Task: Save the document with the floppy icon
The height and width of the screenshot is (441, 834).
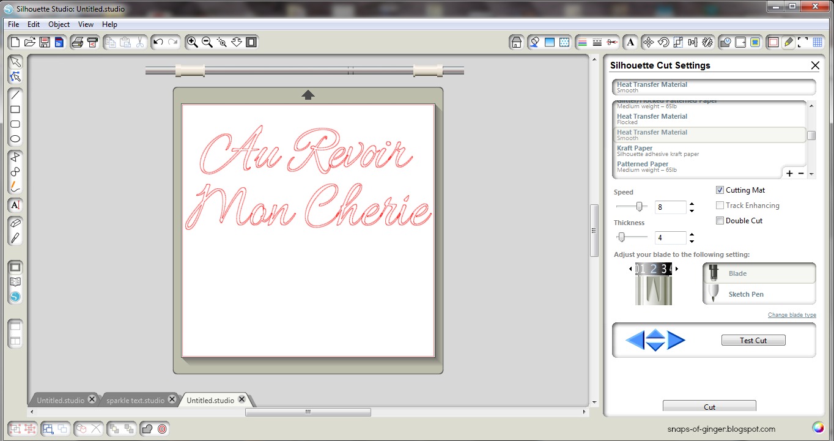Action: [44, 42]
